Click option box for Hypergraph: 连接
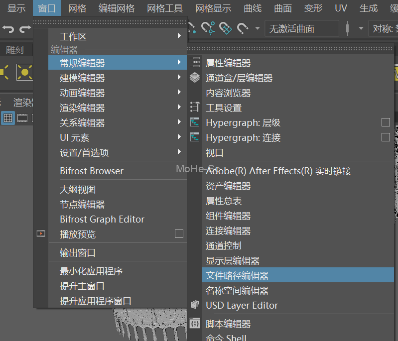 tap(385, 137)
